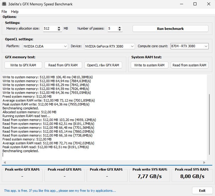The image size is (215, 196).
Task: Open the Compute core count dropdown
Action: pos(190,46)
